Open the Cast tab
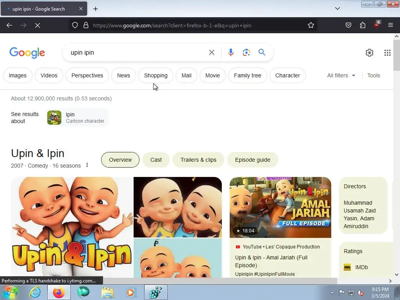 (156, 160)
